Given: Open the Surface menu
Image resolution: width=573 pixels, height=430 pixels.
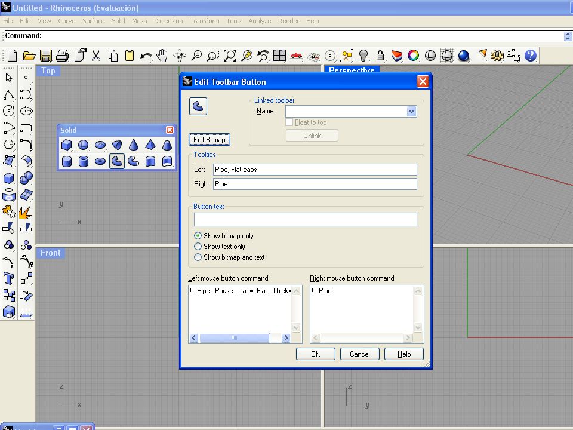Looking at the screenshot, I should (x=94, y=21).
